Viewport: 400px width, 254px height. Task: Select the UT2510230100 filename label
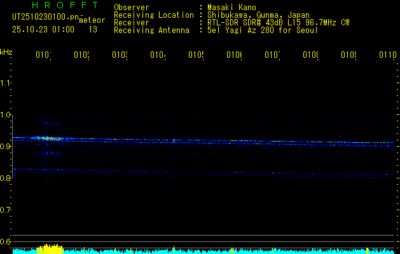46,17
